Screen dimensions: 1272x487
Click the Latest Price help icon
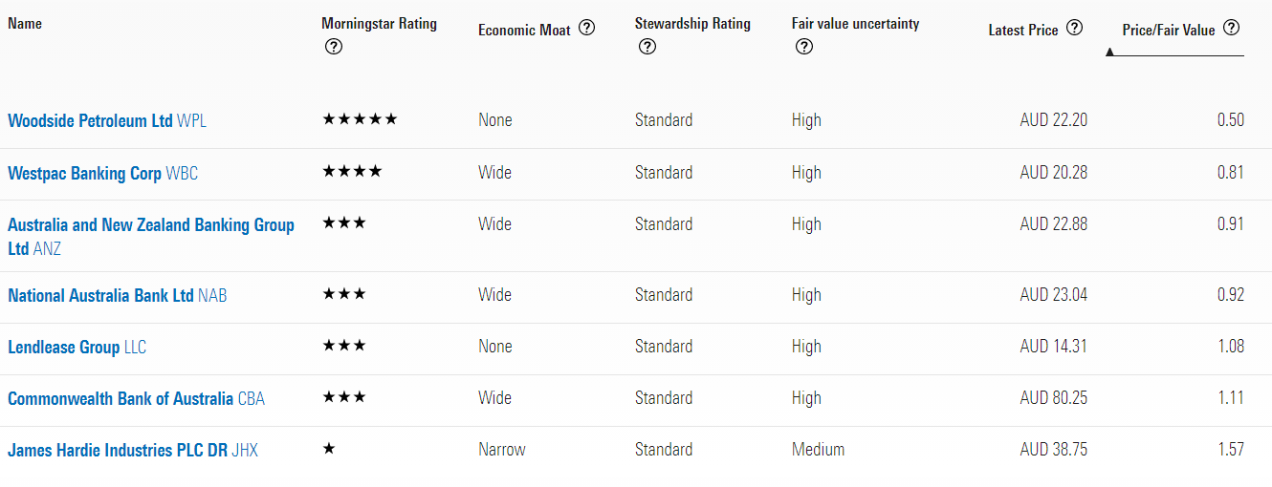click(x=1074, y=29)
